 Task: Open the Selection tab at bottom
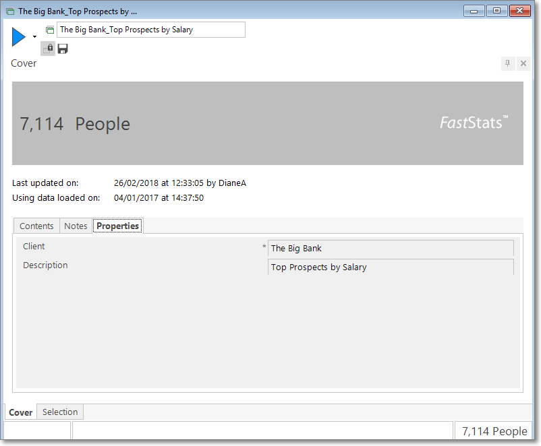coord(60,412)
